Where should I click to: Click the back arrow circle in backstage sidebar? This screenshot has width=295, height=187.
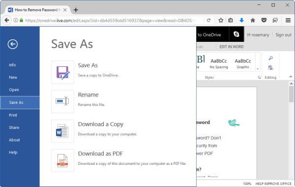coord(13,44)
